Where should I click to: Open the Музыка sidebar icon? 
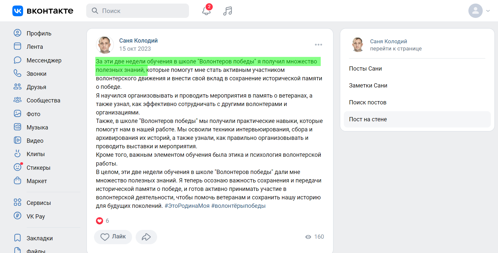pyautogui.click(x=17, y=127)
